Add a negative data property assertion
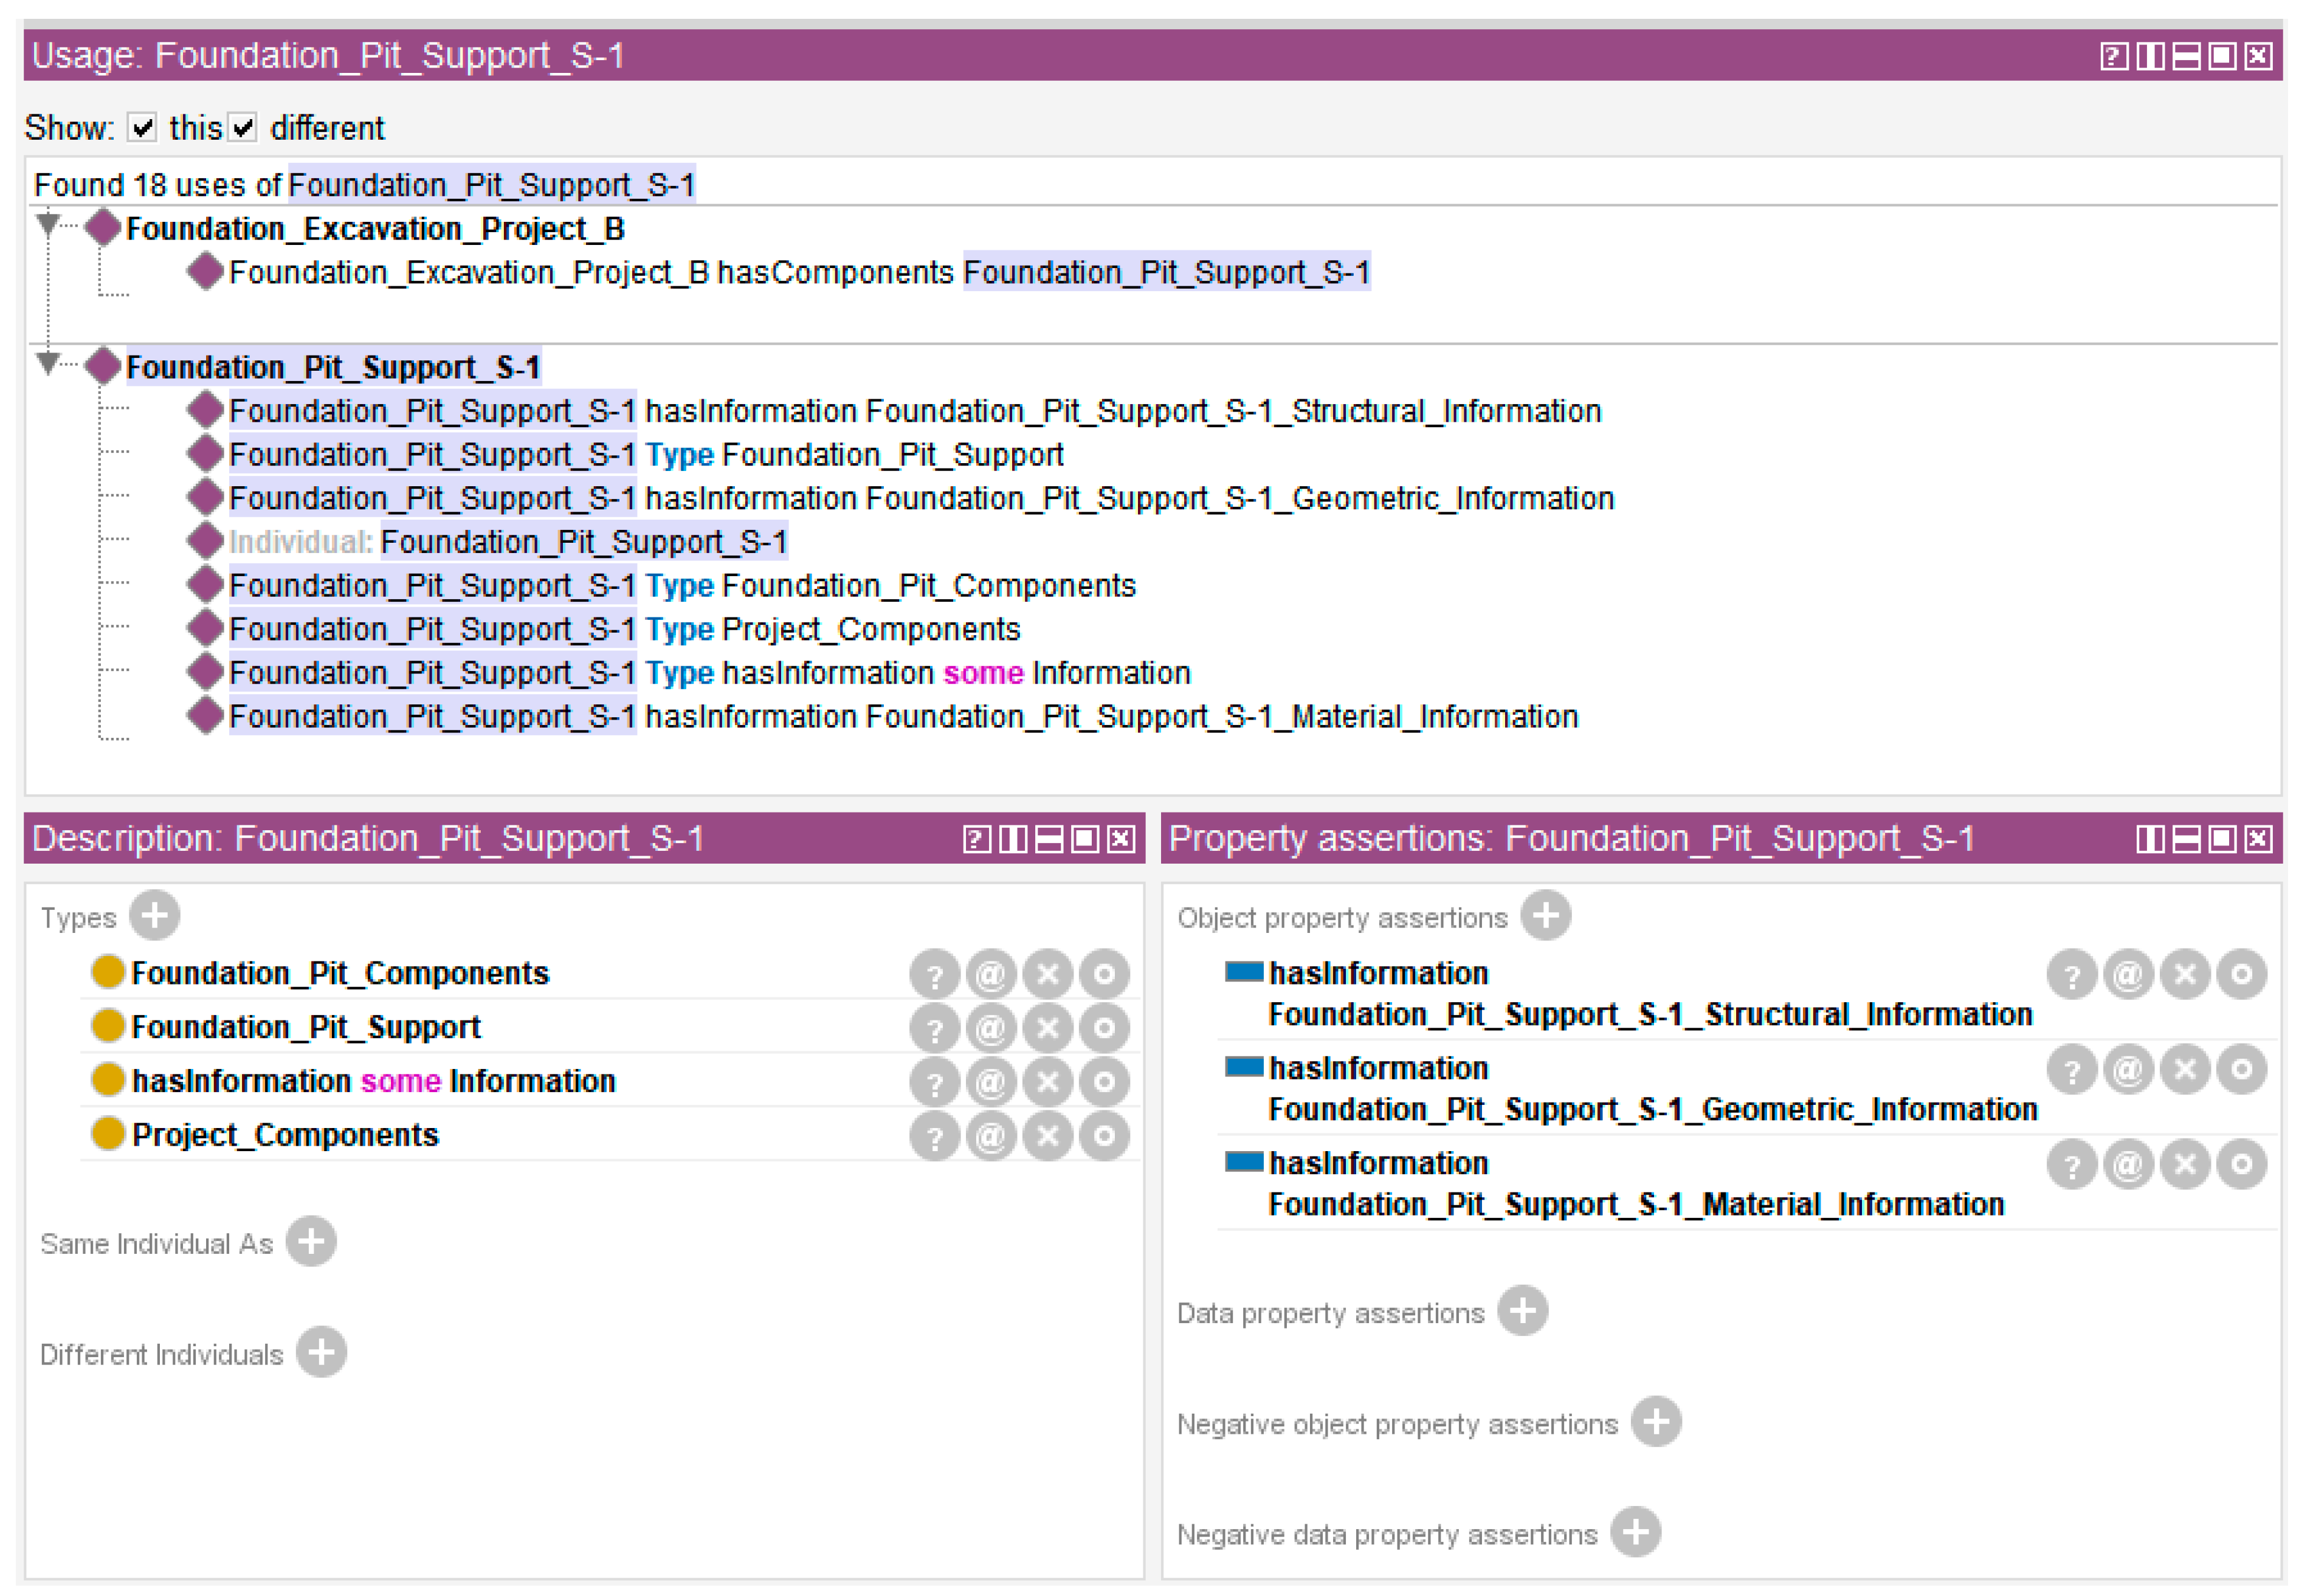The image size is (2299, 1596). [1636, 1533]
